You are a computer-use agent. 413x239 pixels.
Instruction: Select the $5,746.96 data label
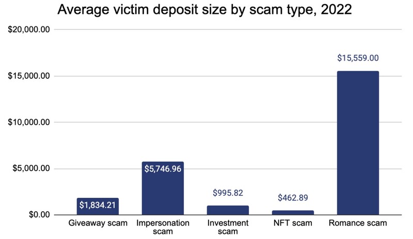(163, 169)
